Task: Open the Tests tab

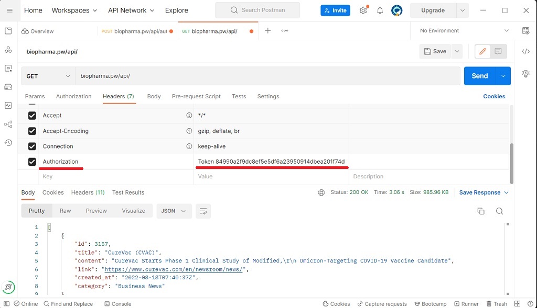Action: pyautogui.click(x=239, y=96)
